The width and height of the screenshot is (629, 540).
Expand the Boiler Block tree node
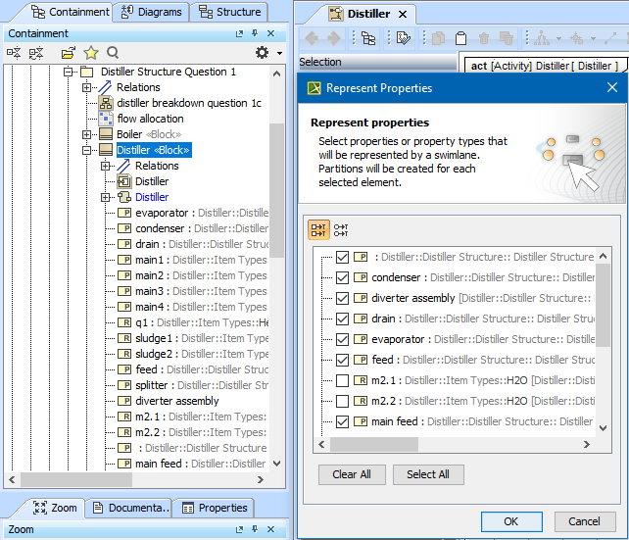[x=87, y=134]
